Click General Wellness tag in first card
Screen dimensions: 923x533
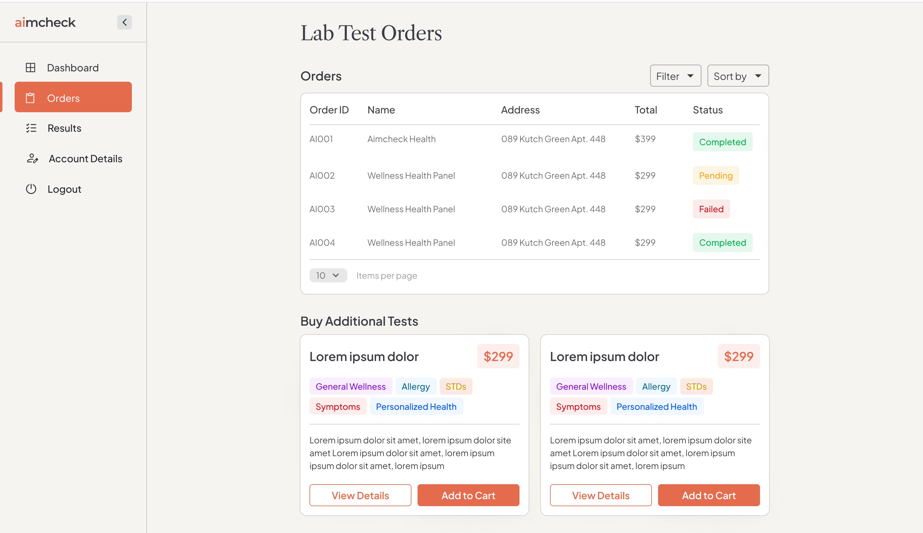[350, 386]
